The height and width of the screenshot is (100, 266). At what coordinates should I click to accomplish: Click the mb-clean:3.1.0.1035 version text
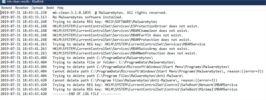coord(72,13)
